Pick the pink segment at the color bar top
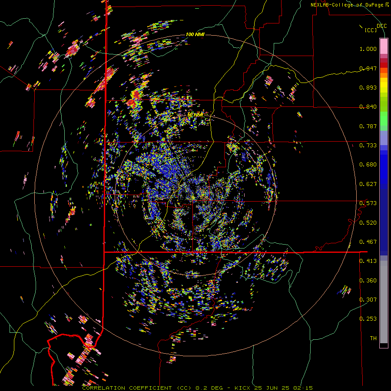391x391 pixels. tap(384, 46)
